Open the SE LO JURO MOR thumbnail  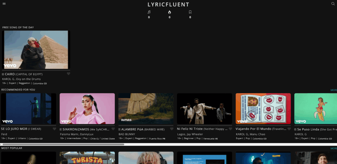(29, 109)
